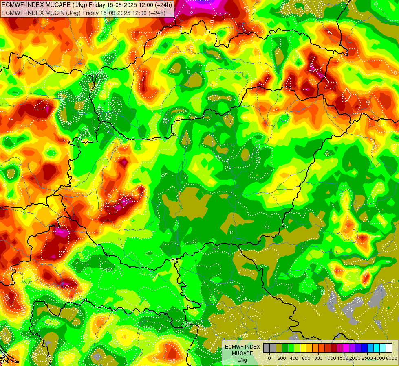Click the MUCAPE title line at top

[87, 4]
